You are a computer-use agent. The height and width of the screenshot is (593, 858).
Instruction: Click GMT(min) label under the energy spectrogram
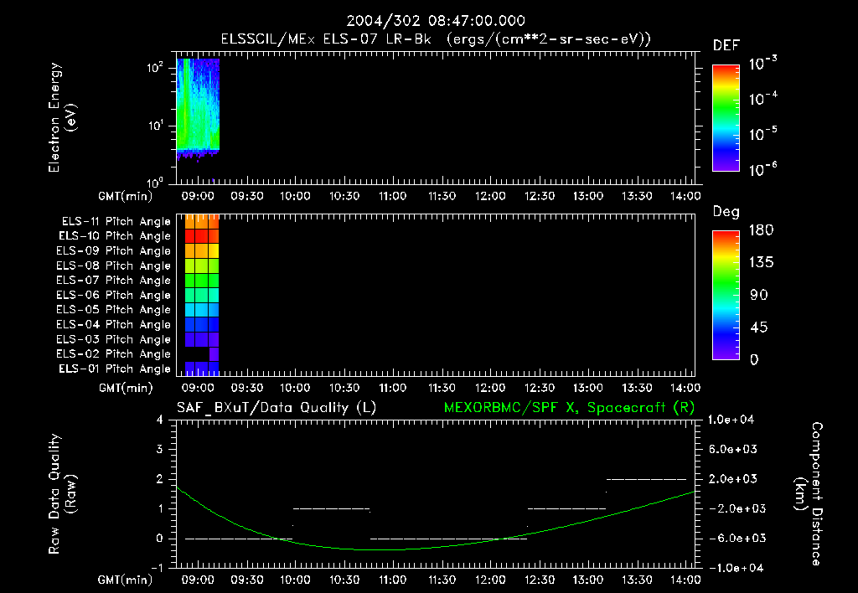(x=126, y=196)
